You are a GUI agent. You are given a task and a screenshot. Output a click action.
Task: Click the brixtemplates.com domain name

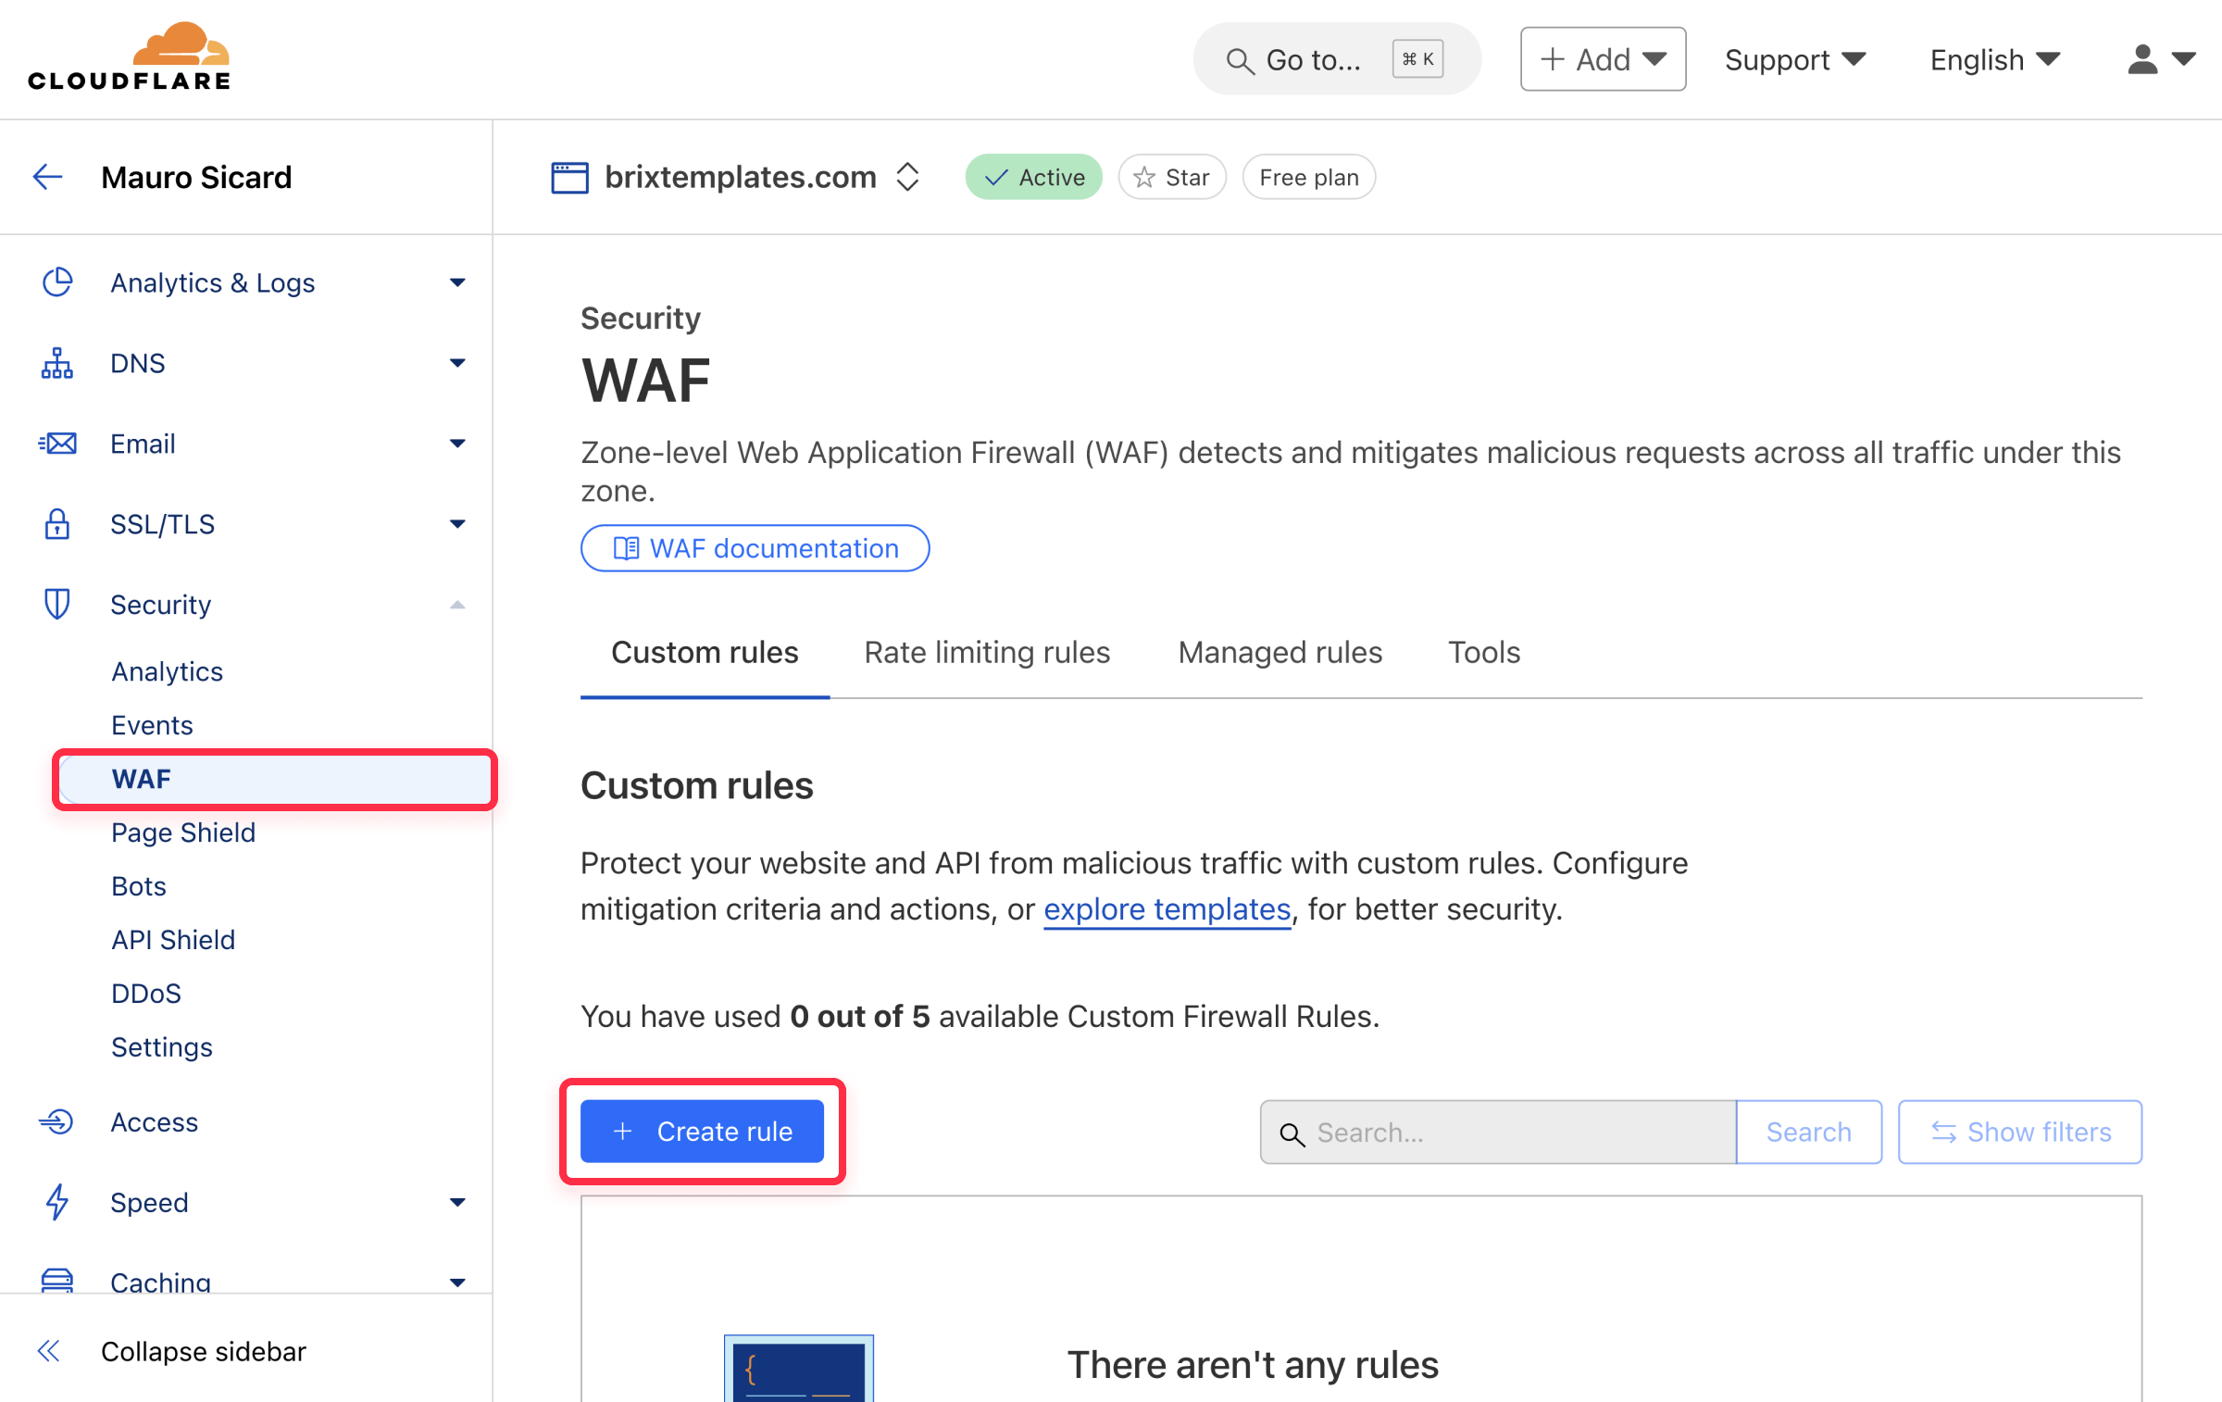(x=741, y=177)
